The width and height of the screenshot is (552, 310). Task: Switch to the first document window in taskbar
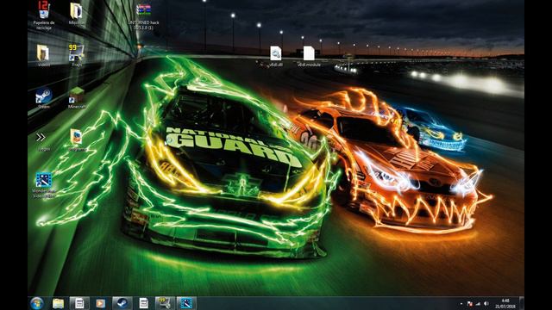click(79, 303)
